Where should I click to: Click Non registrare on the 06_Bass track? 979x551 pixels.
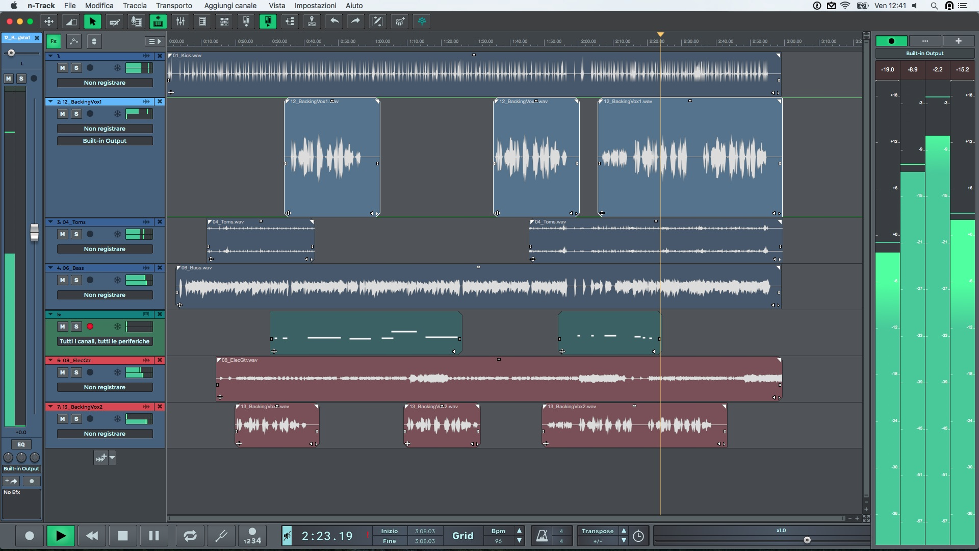pos(105,294)
